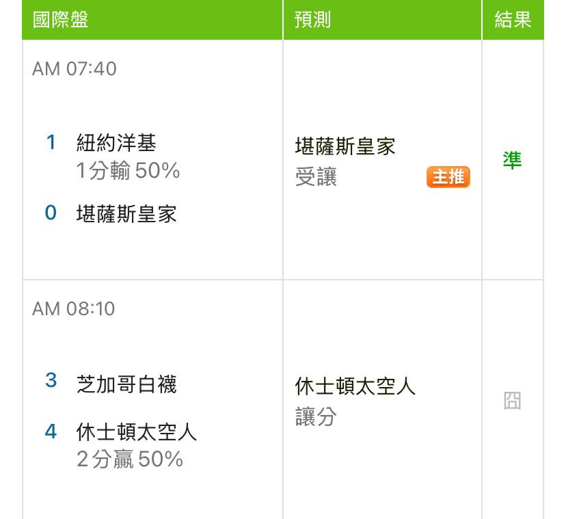The width and height of the screenshot is (566, 519).
Task: Click the 受讓 prediction label
Action: (316, 177)
